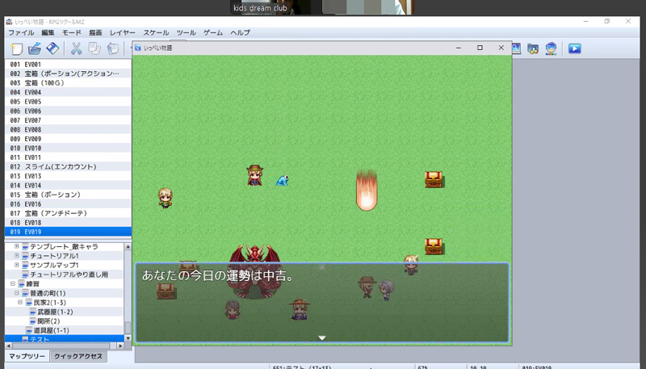Collapse the 普通の町(1) map node

(16, 293)
